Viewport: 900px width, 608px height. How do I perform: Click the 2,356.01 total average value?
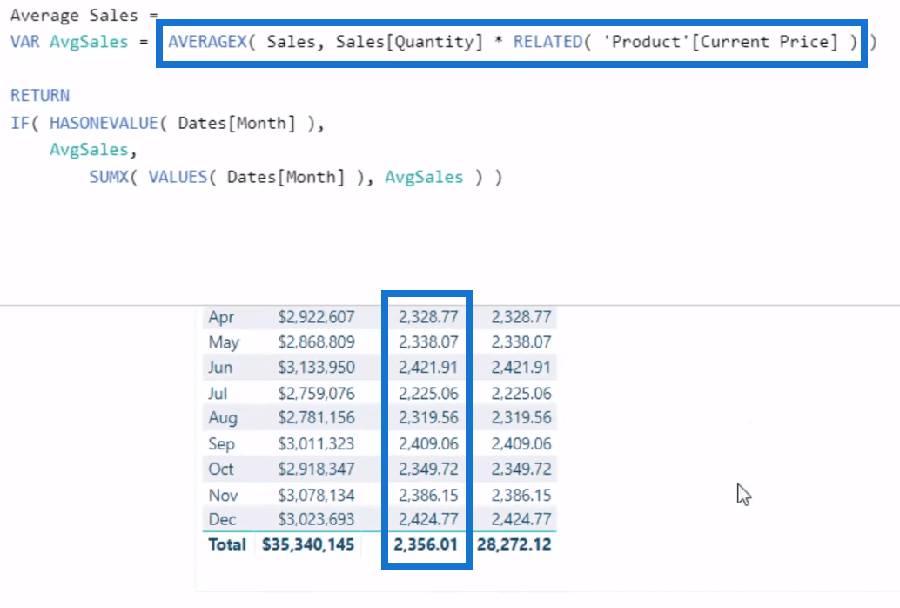tap(426, 544)
